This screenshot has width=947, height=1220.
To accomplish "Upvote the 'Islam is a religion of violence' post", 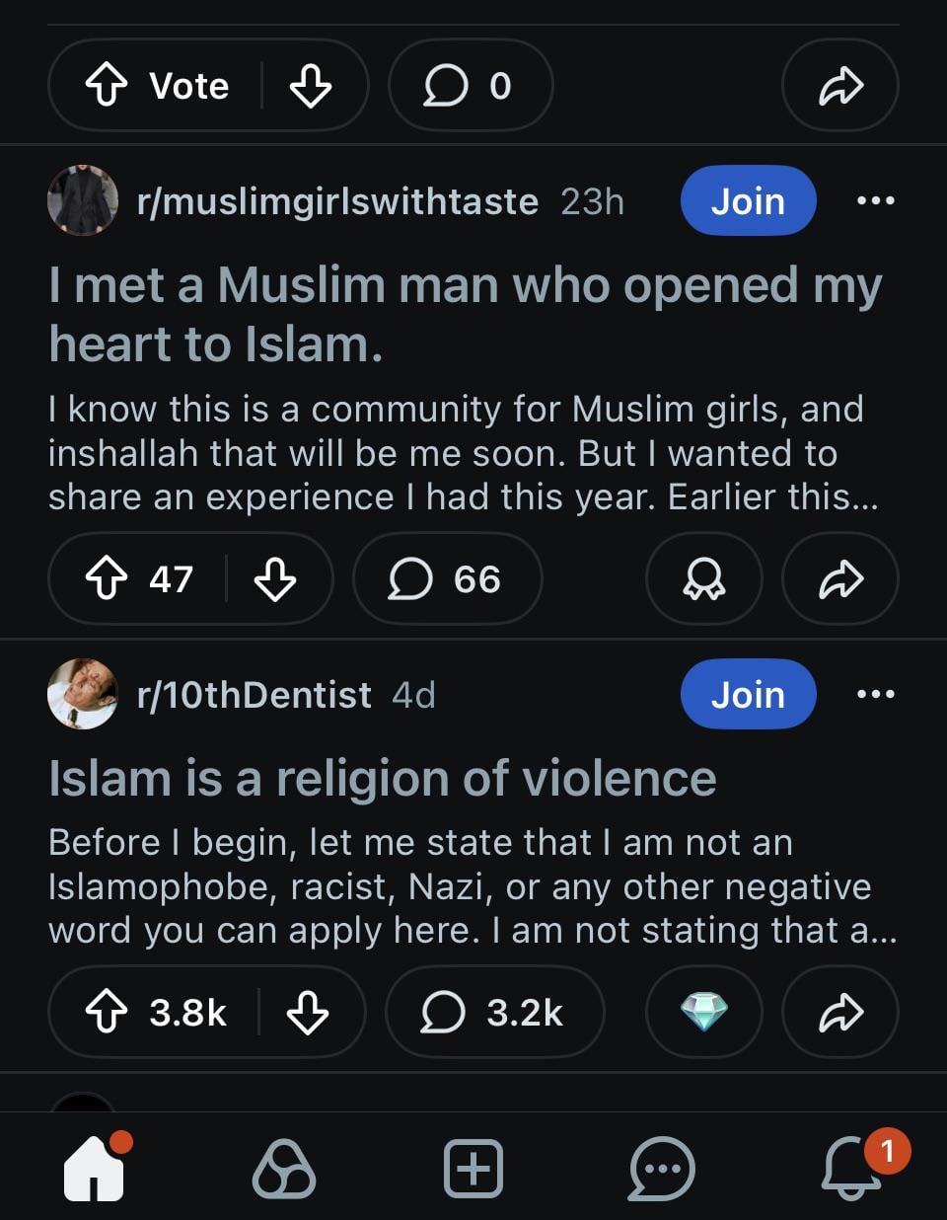I will click(x=107, y=1013).
